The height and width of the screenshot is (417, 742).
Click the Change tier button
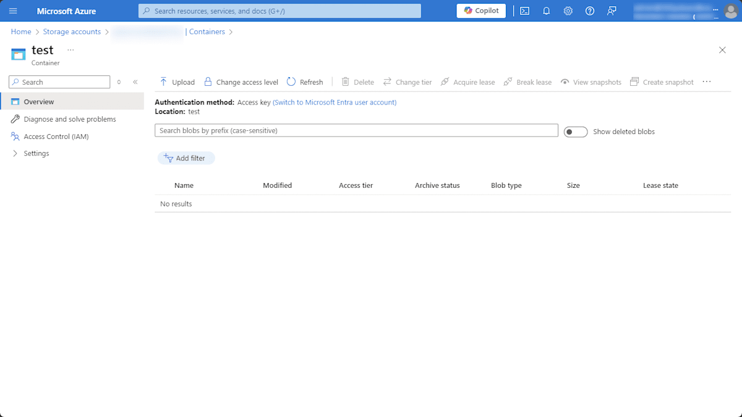407,82
